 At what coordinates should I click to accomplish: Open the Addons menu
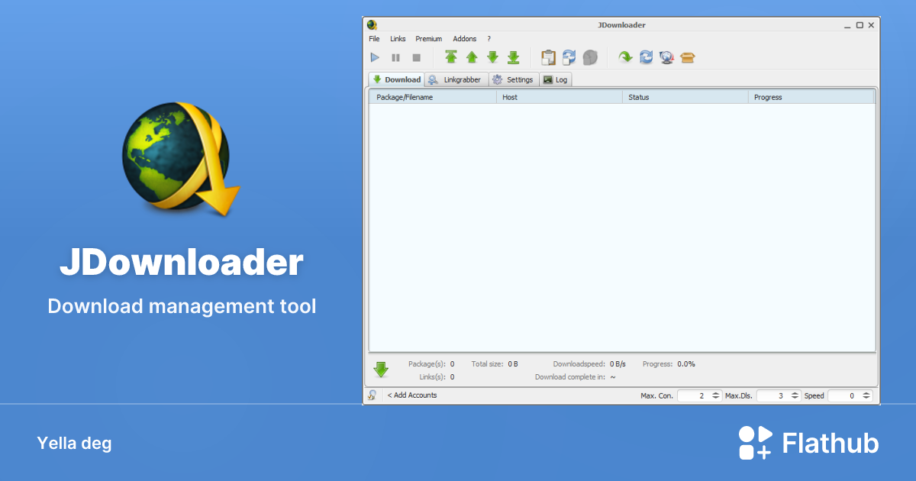(464, 38)
